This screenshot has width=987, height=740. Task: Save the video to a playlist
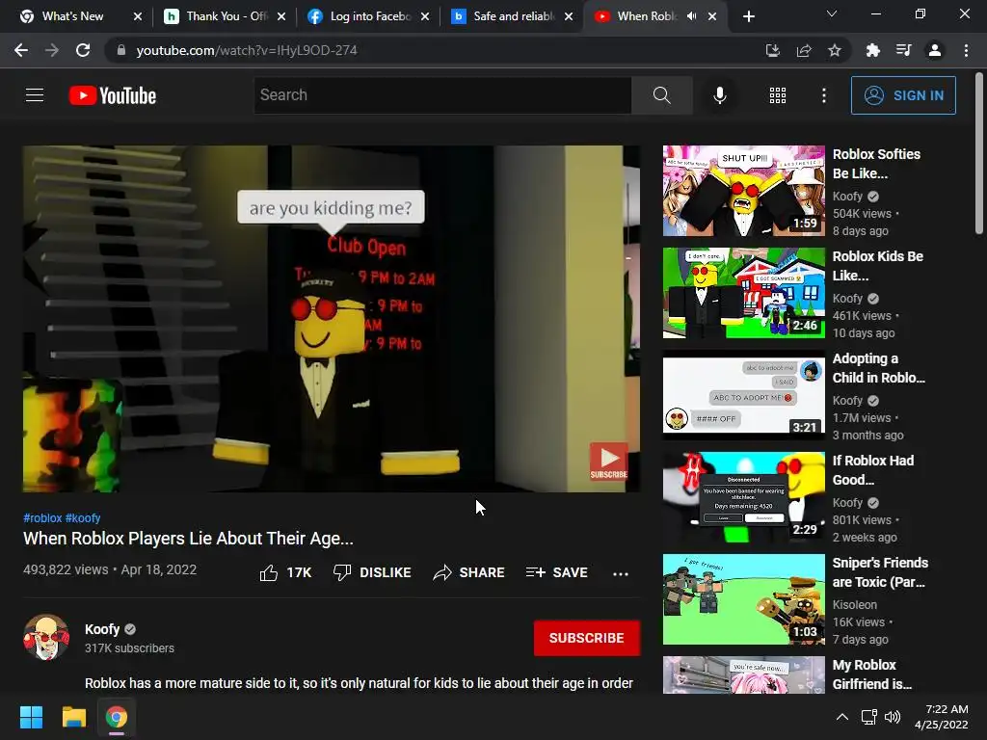tap(557, 572)
